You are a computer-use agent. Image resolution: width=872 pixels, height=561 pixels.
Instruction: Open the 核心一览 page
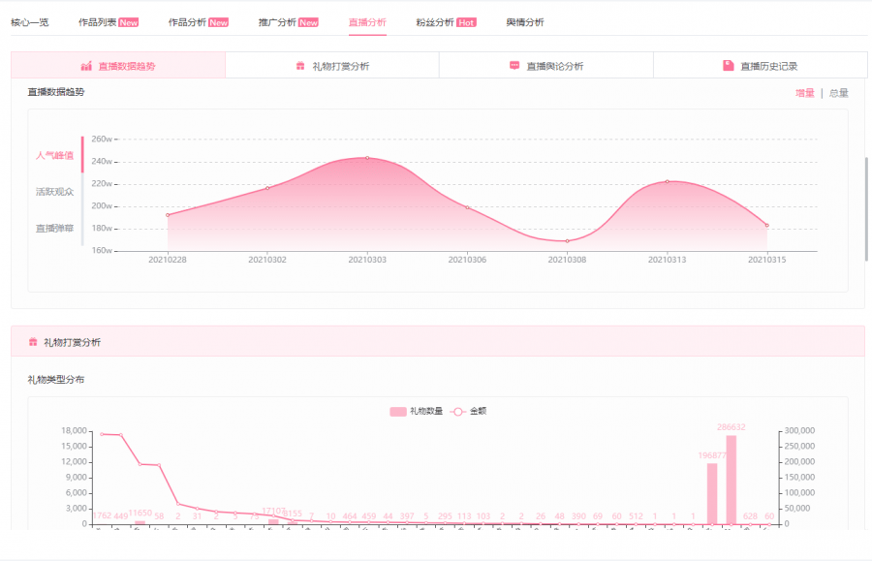pos(31,20)
